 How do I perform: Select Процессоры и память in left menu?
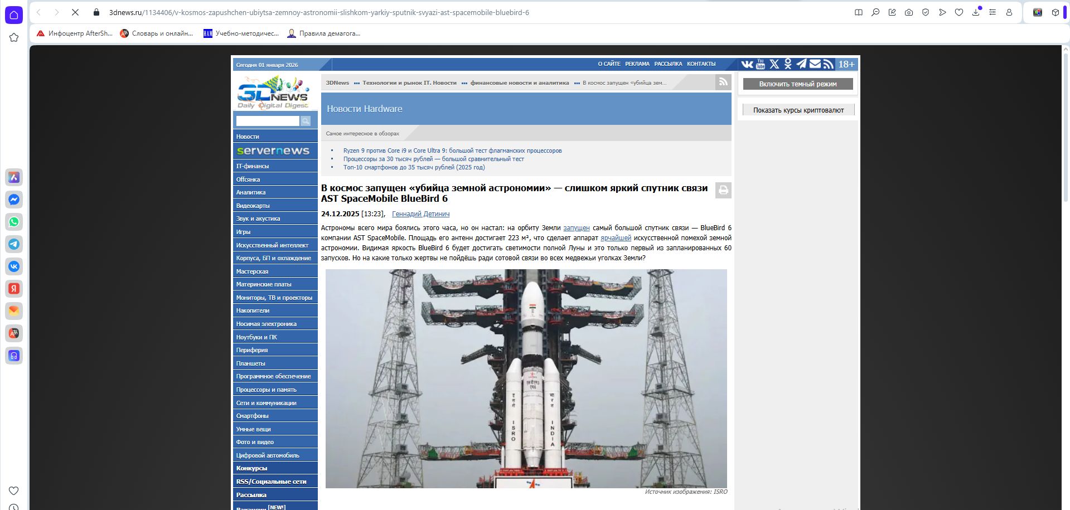266,390
